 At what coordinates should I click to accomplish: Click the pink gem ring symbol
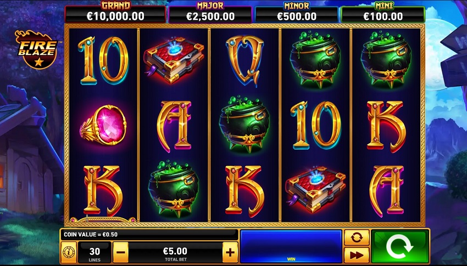(x=103, y=126)
